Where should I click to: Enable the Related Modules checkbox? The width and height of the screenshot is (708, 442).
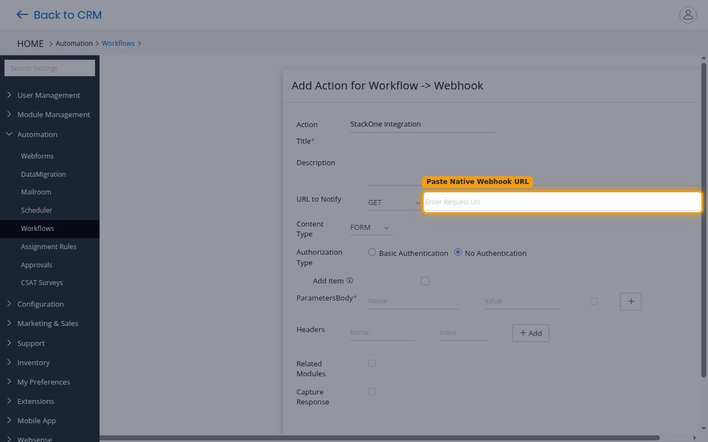tap(372, 363)
